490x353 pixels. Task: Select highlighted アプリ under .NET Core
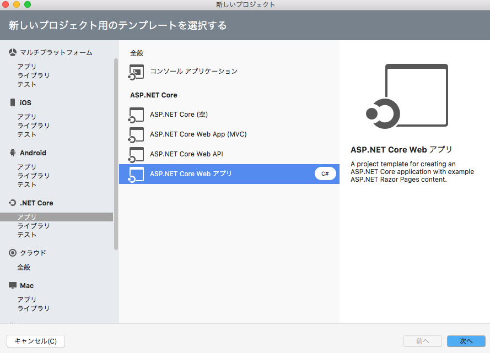[56, 217]
